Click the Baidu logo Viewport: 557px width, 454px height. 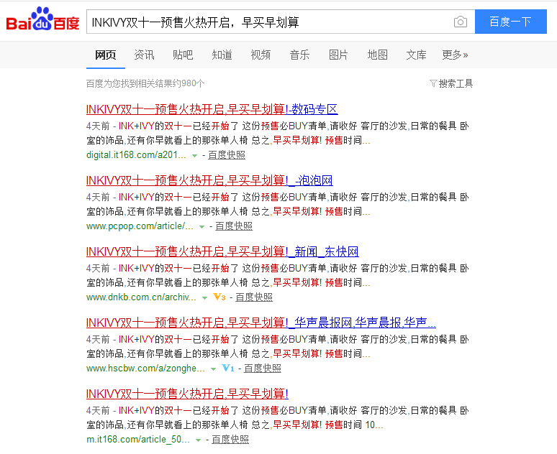click(x=42, y=19)
